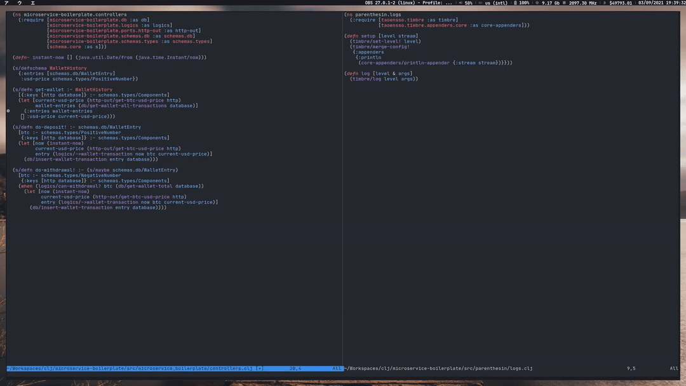Click 'schema.core :as s' require entry

[75, 47]
